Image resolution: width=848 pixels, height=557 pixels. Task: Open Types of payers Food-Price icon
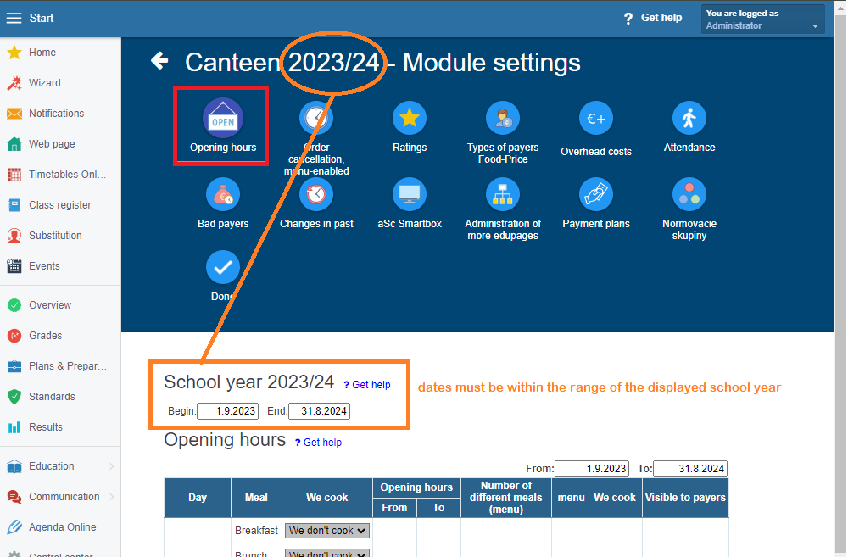point(502,118)
